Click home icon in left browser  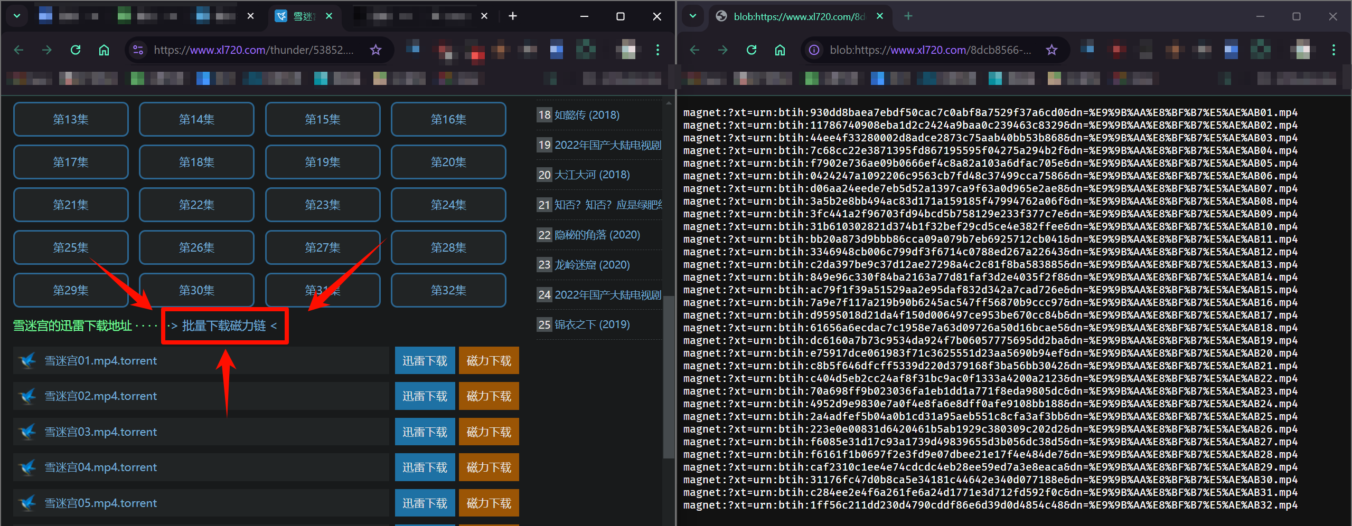104,50
